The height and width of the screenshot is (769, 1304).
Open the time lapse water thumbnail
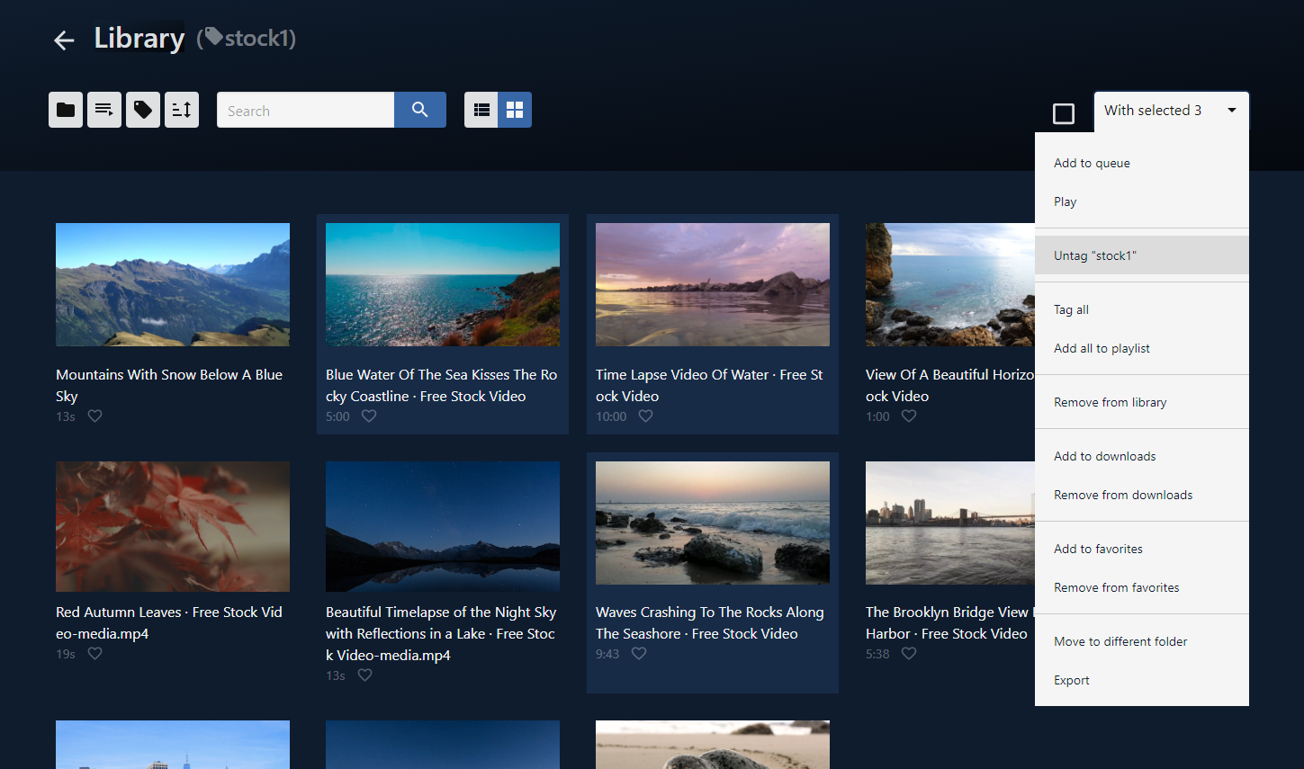click(x=713, y=284)
